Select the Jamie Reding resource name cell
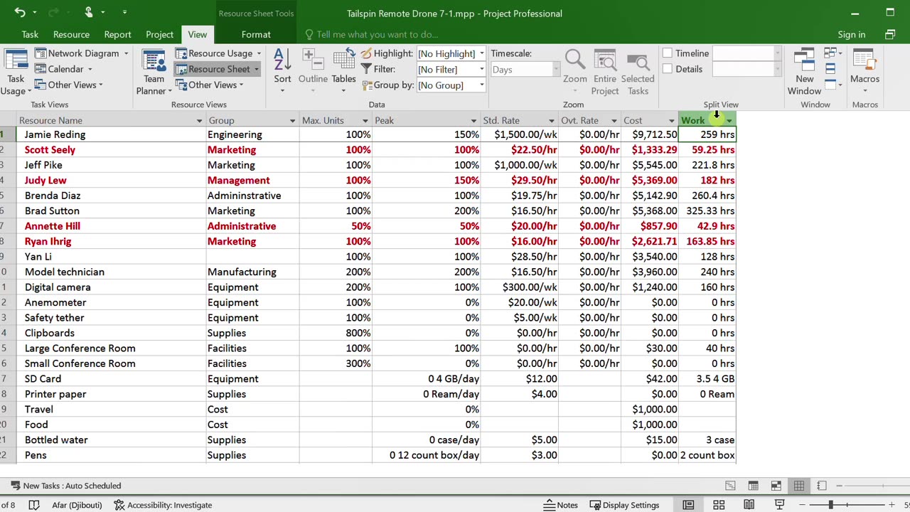 tap(111, 134)
